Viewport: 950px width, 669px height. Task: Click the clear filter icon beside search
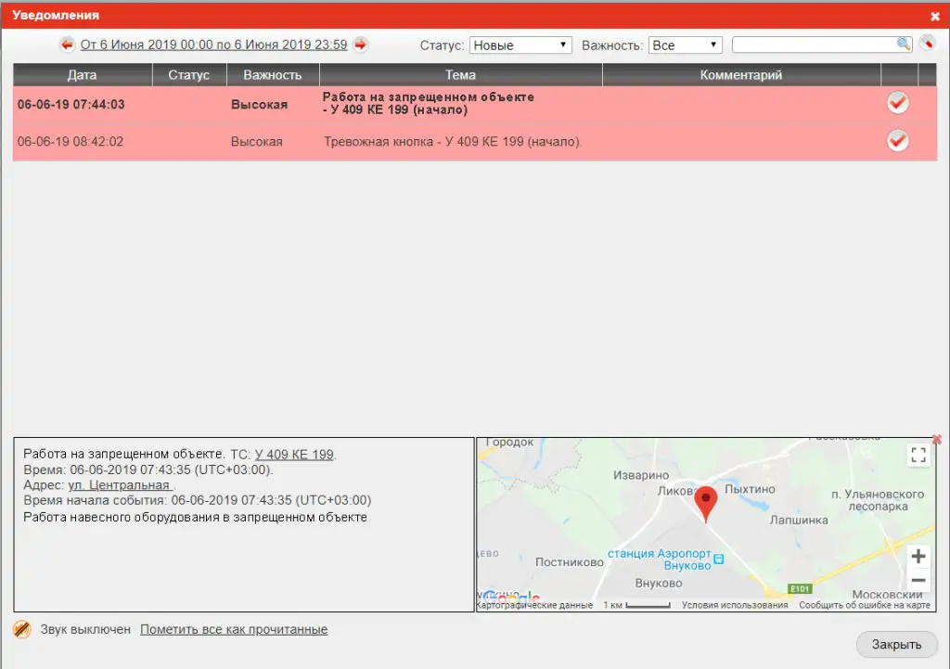(x=927, y=45)
